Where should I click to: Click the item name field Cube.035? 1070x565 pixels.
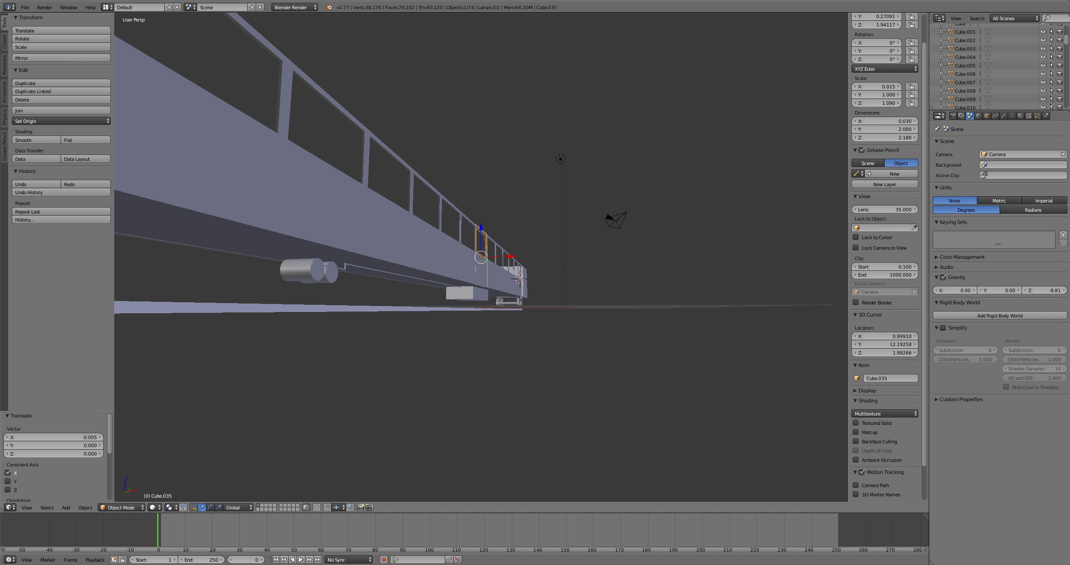(890, 378)
